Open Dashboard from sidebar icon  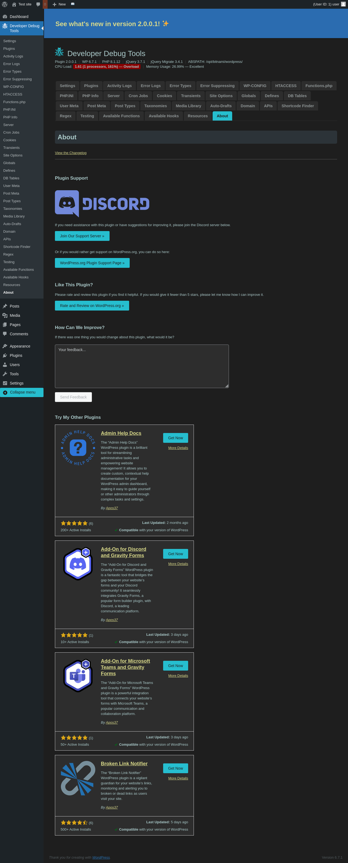pyautogui.click(x=5, y=16)
